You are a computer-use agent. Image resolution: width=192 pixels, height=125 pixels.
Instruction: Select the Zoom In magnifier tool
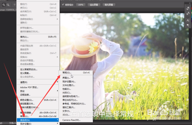4,5
